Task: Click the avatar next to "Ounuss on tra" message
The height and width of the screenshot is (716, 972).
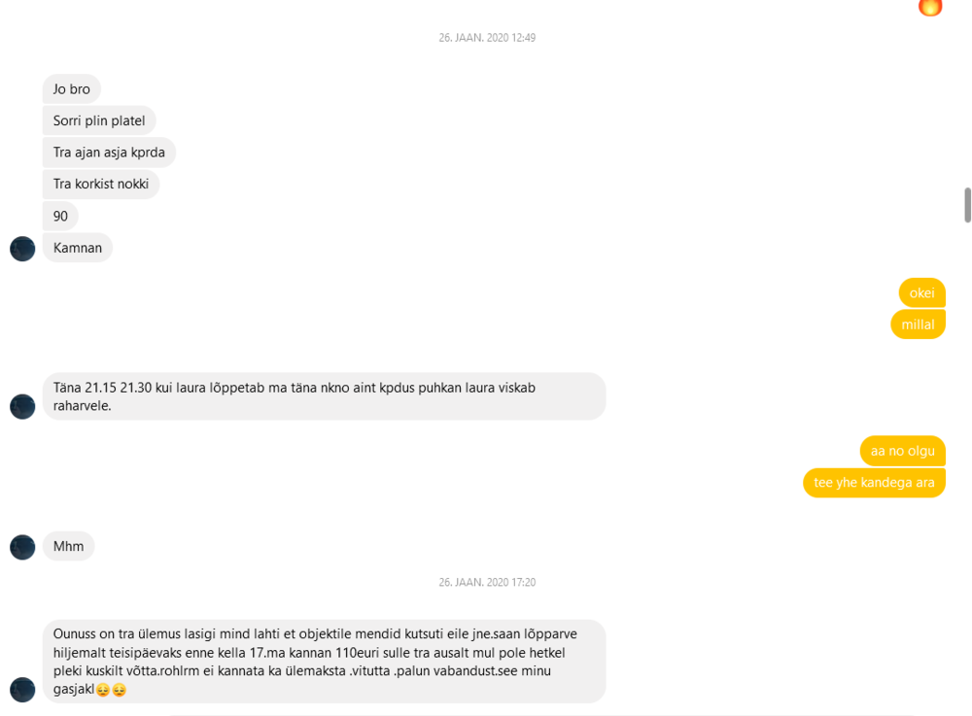Action: coord(22,690)
